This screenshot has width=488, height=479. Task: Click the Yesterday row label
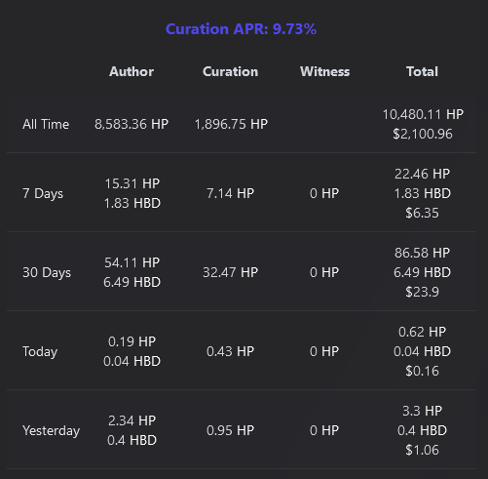[51, 431]
